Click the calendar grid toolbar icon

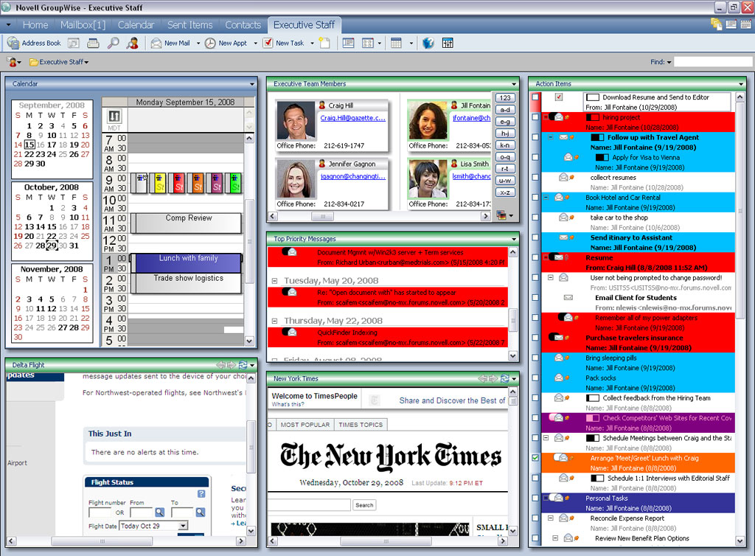[x=396, y=44]
